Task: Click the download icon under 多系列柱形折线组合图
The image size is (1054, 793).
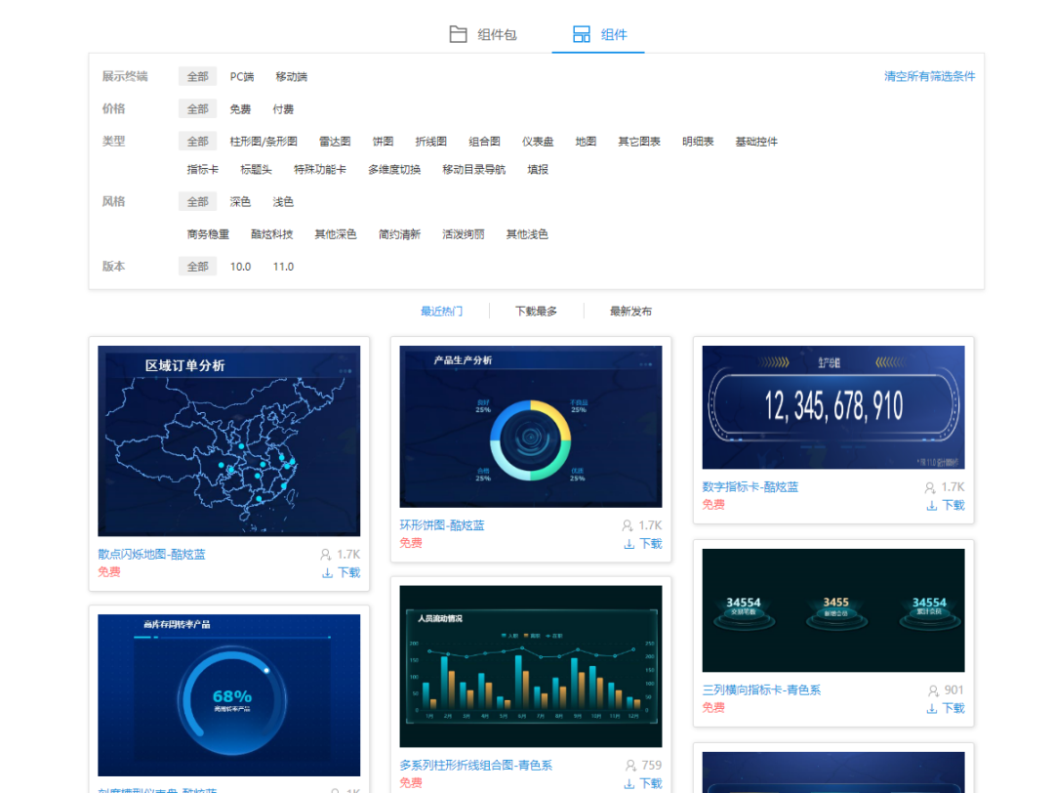Action: (629, 782)
